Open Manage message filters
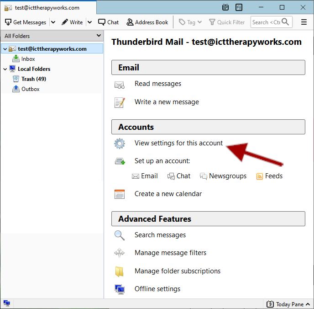This screenshot has height=309, width=314. tap(170, 253)
